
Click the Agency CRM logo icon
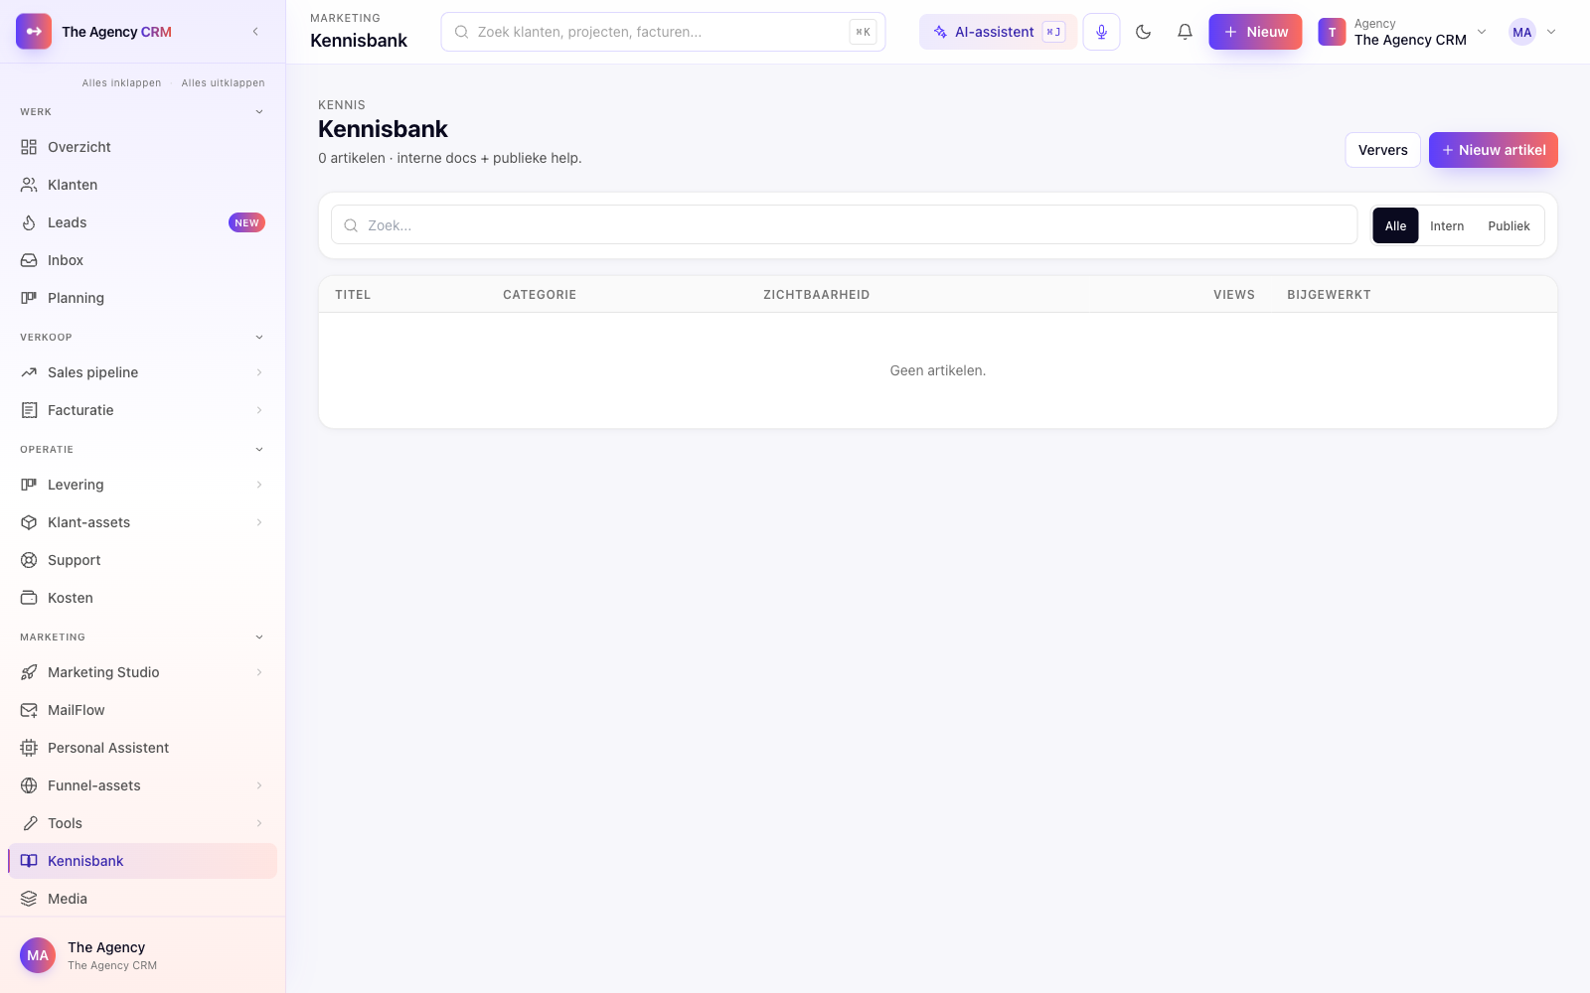pos(34,32)
